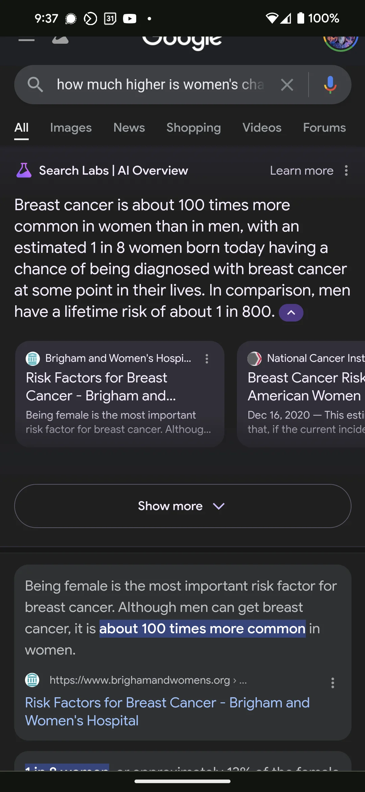Expand the overview with Show more
The image size is (365, 792).
(182, 506)
